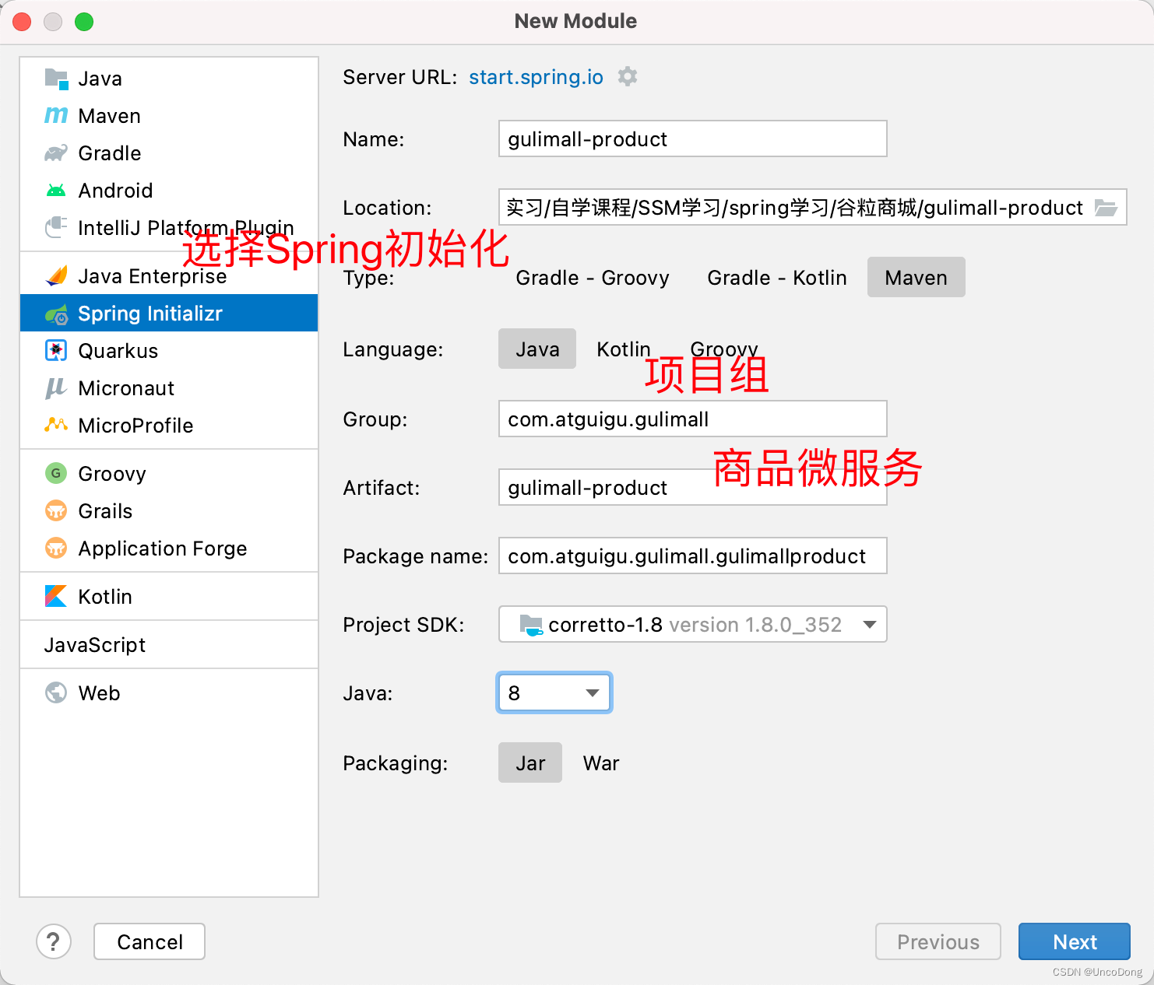
Task: Click the Java module type icon
Action: point(56,79)
